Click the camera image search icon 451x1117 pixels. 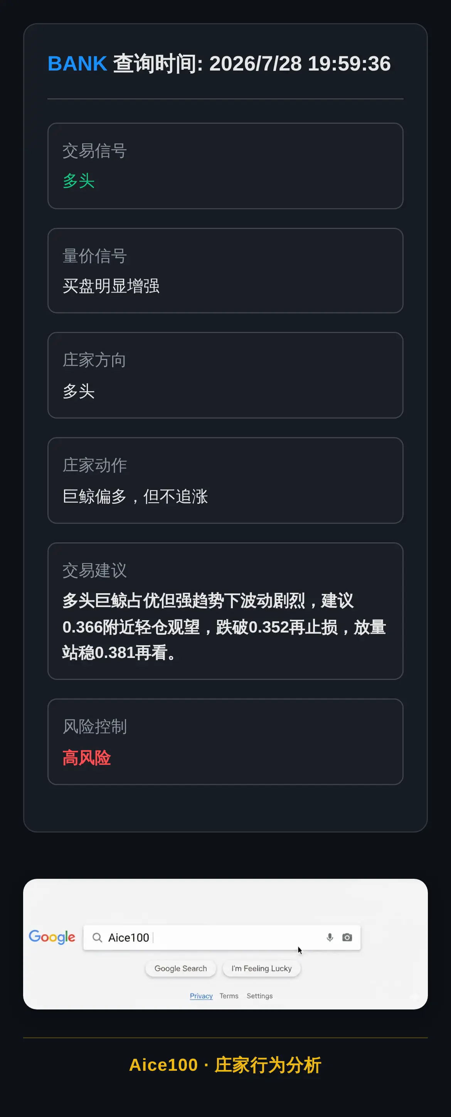pyautogui.click(x=347, y=937)
